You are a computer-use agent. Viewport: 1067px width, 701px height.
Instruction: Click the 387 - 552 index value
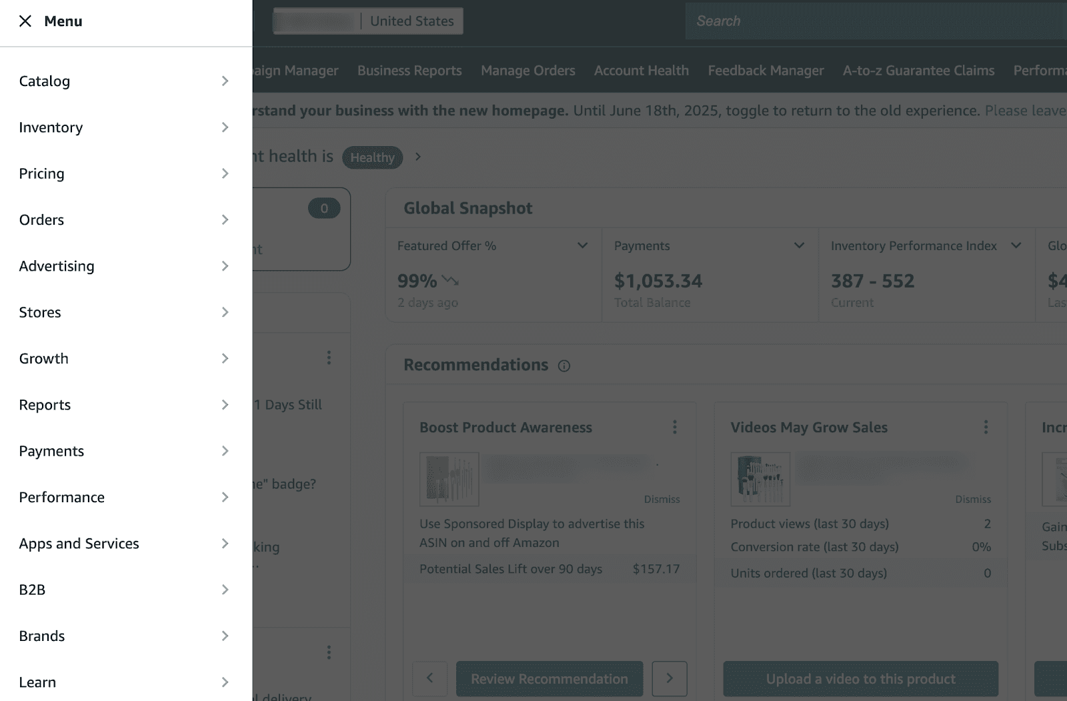pos(872,281)
